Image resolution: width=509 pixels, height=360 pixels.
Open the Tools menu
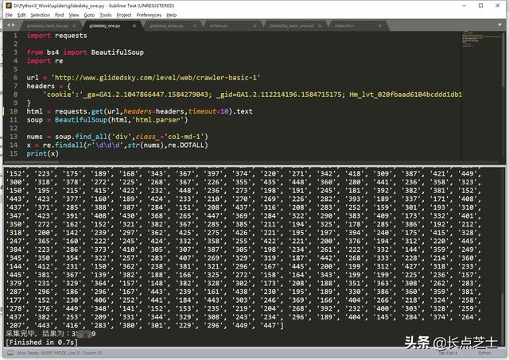106,15
